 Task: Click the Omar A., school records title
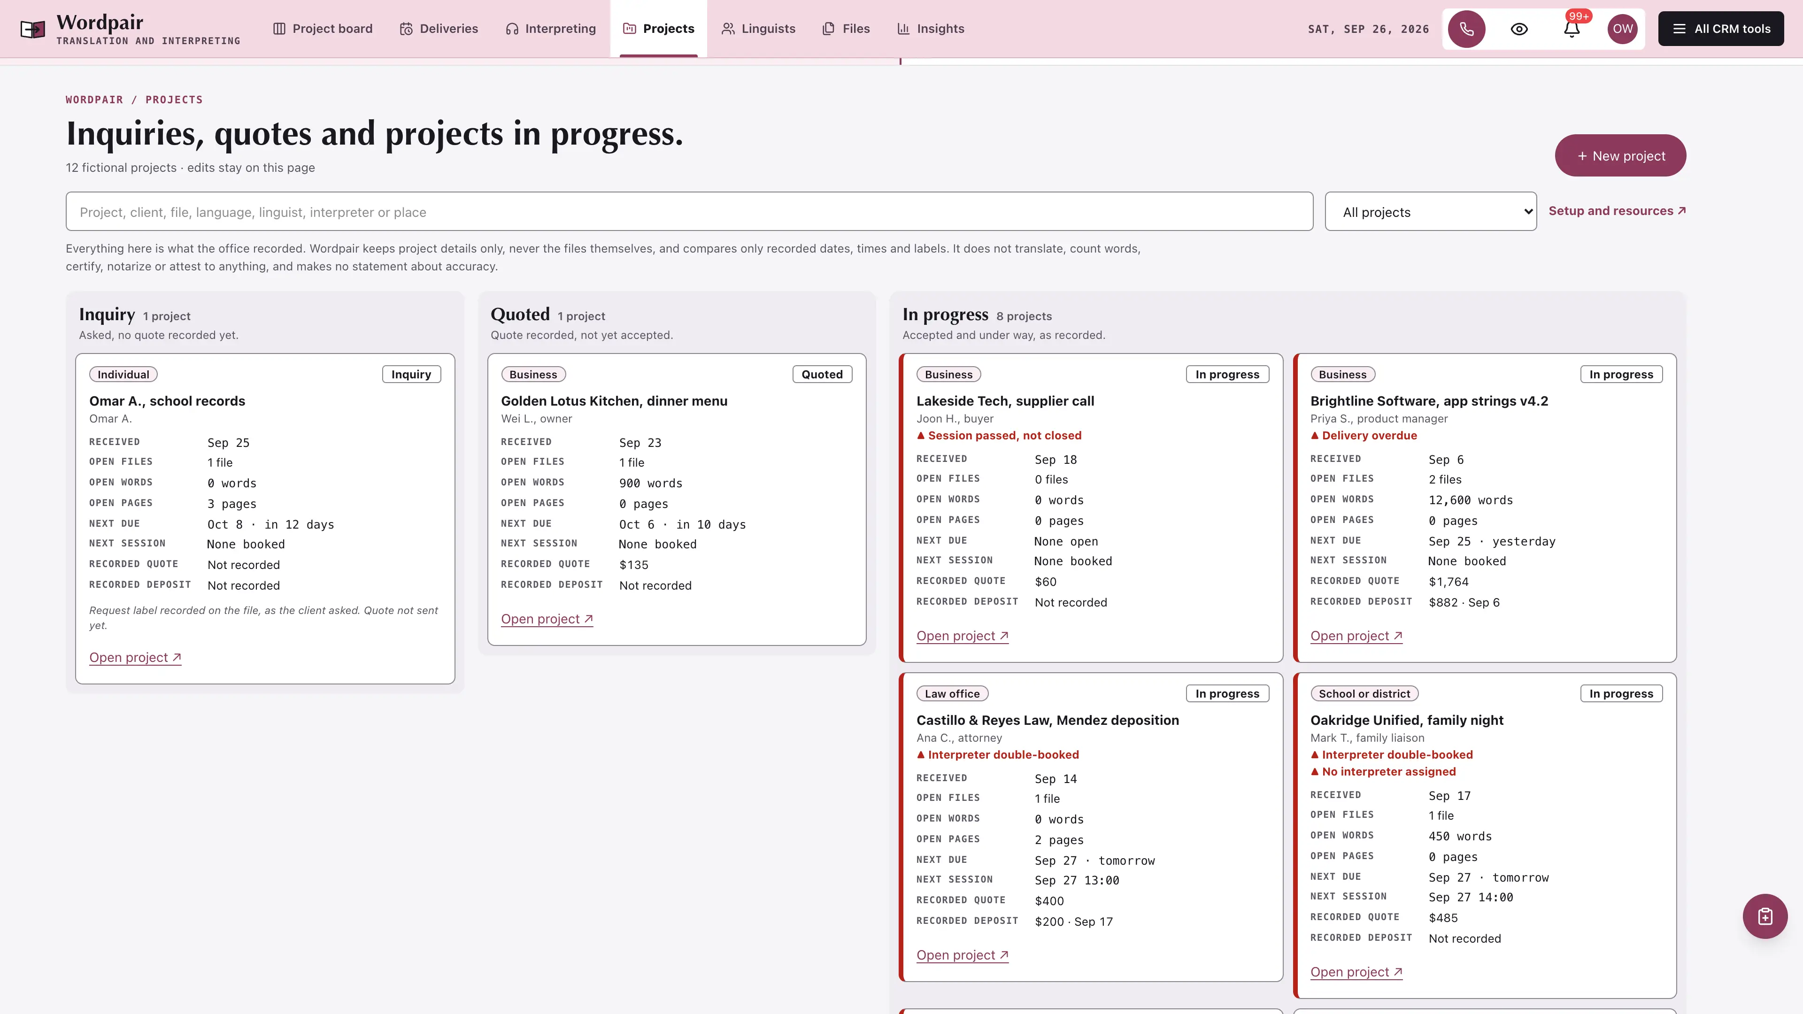(167, 401)
